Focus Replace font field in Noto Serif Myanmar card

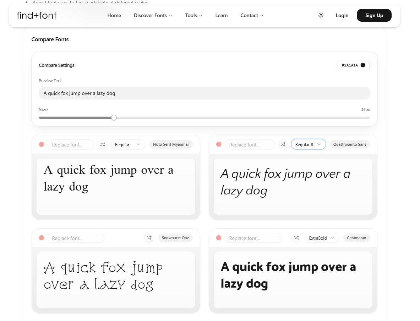pyautogui.click(x=71, y=145)
